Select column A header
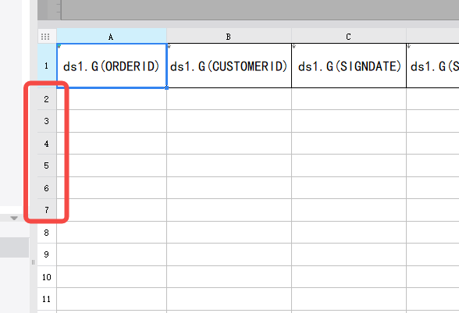This screenshot has width=459, height=313. click(112, 36)
